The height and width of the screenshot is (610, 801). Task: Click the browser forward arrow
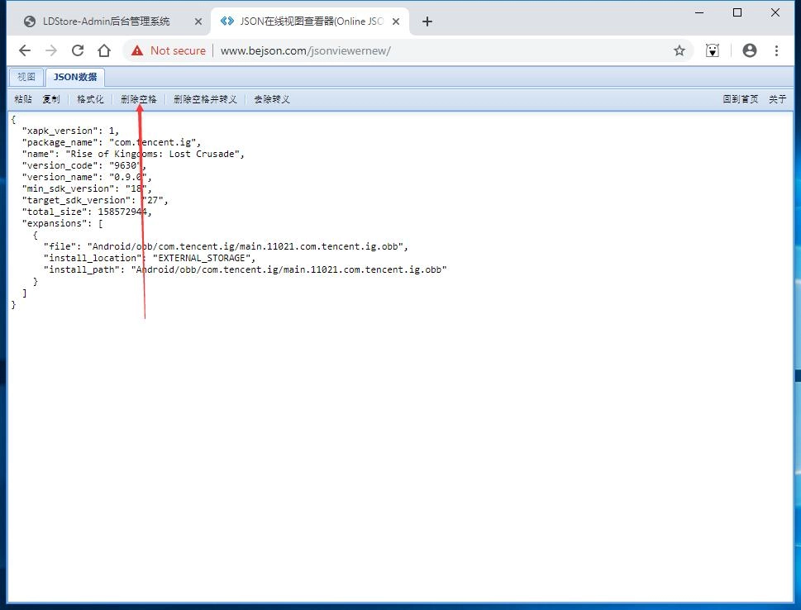pyautogui.click(x=51, y=50)
